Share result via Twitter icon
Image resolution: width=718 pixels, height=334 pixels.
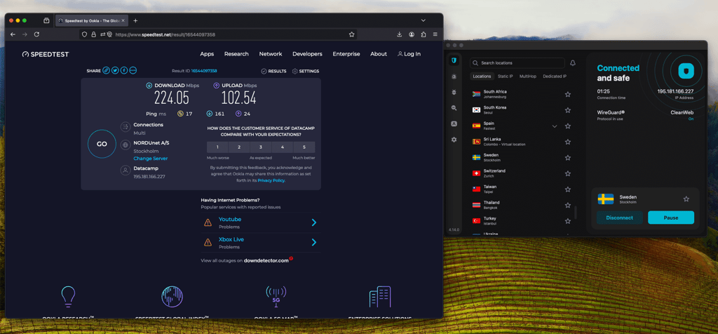tap(115, 71)
